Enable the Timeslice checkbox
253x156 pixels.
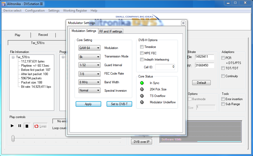pyautogui.click(x=142, y=47)
